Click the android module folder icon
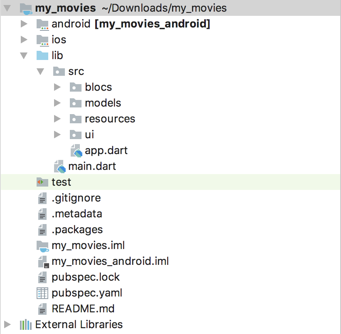 pyautogui.click(x=42, y=24)
